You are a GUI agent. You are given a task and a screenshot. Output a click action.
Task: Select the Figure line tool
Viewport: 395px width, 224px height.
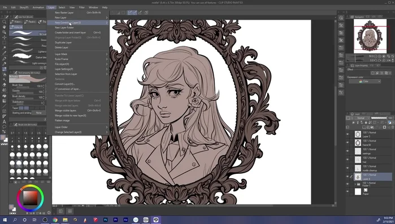[x=5, y=106]
